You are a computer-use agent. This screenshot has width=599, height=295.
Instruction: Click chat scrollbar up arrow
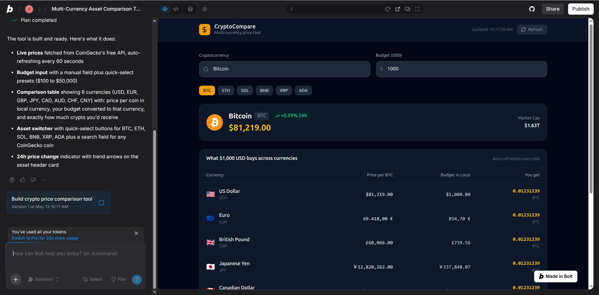[x=154, y=21]
